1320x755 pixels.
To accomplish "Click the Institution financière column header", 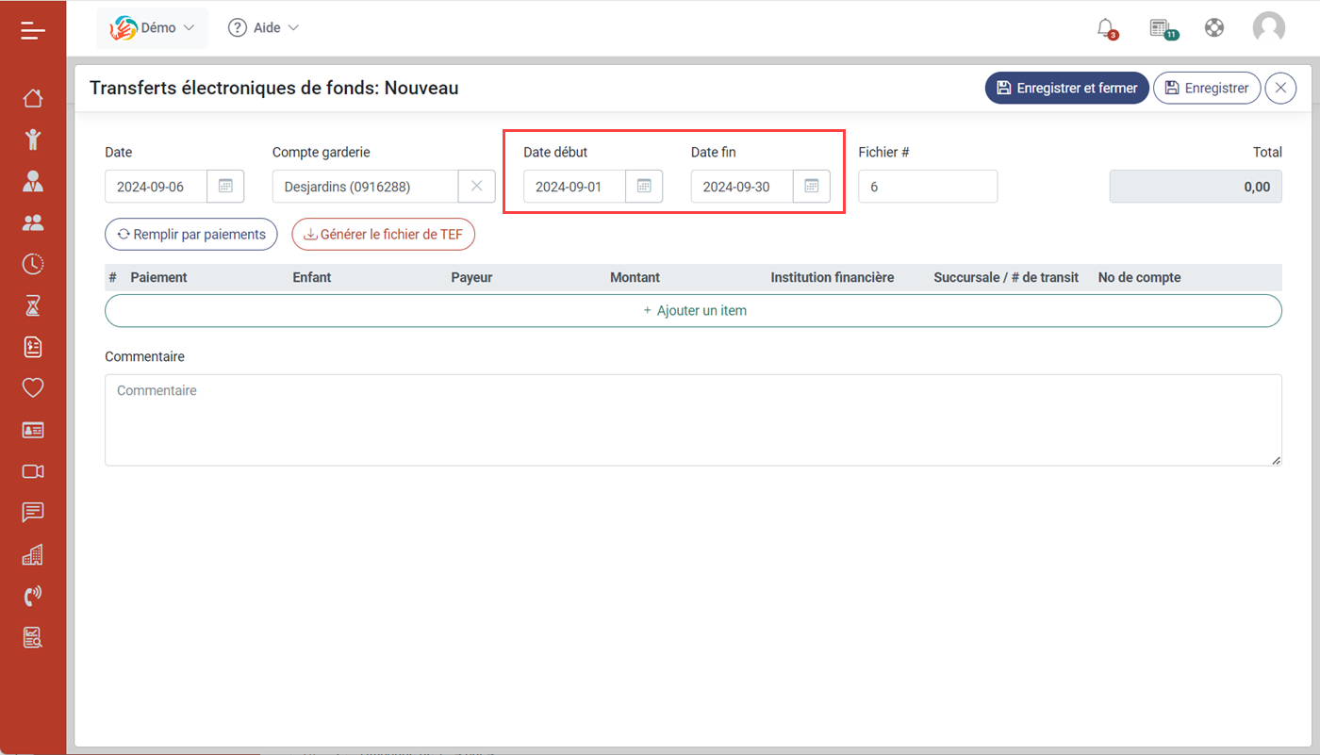I will (833, 277).
